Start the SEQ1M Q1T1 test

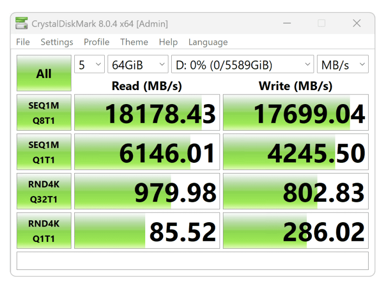[44, 152]
